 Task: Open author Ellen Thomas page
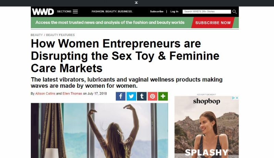72,94
